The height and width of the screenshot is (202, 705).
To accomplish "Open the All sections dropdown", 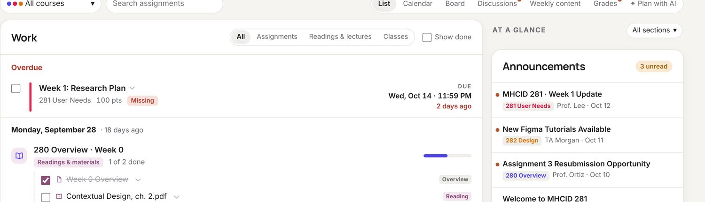I will tap(654, 30).
